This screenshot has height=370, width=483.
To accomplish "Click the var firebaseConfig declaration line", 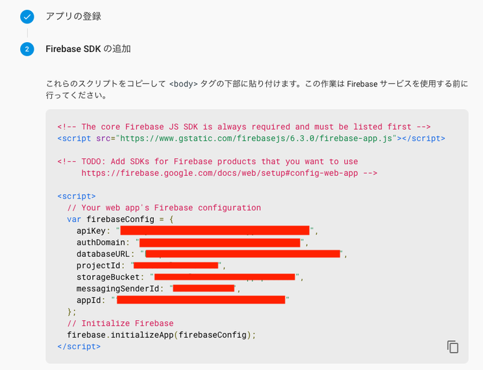I will click(x=121, y=219).
